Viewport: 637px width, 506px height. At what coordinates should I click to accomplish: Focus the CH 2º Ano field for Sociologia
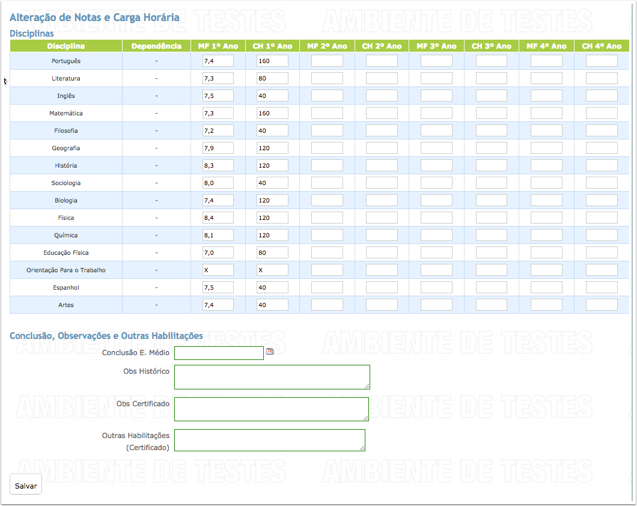[382, 183]
